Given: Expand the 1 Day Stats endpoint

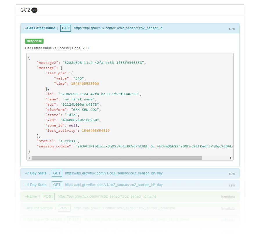Looking at the screenshot, I should click(36, 185).
